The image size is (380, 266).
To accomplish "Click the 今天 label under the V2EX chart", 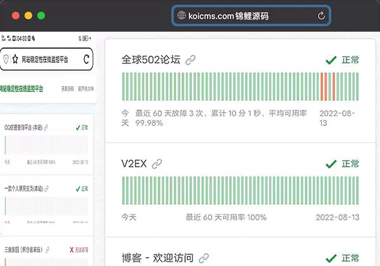I will [129, 217].
